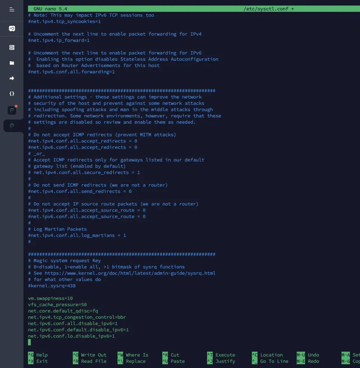This screenshot has width=360, height=368.
Task: Click the ^K Cut shortcut
Action: [171, 355]
